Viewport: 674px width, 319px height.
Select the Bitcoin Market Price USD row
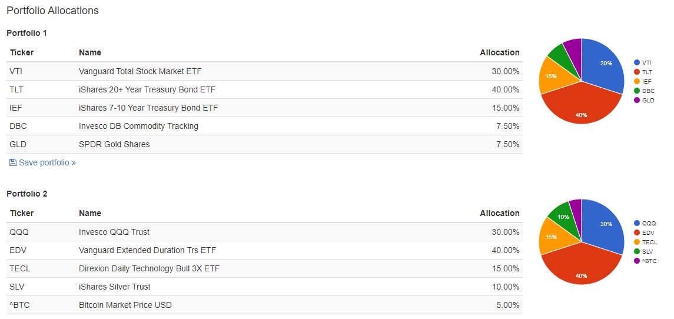[x=264, y=305]
